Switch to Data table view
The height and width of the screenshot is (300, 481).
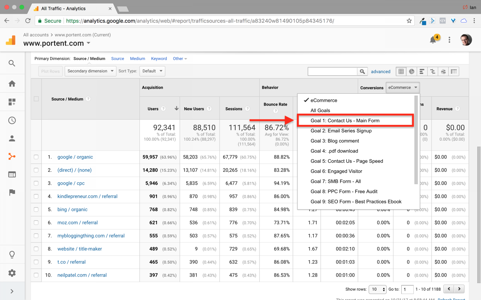(x=401, y=72)
